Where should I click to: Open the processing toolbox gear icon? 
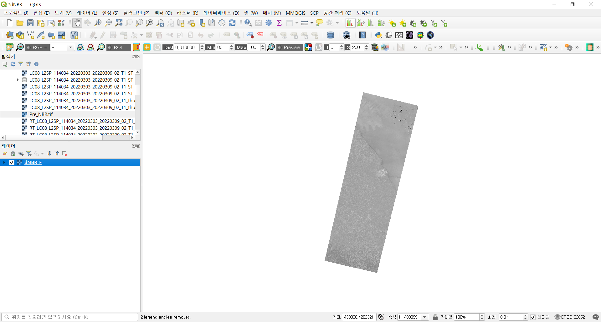click(x=269, y=23)
